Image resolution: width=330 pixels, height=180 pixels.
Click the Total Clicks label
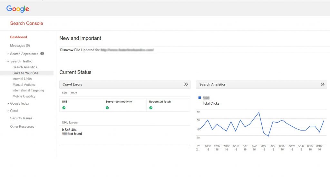point(211,104)
